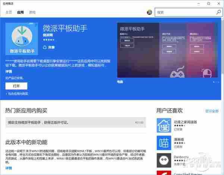Click the 搜索 search input field
The height and width of the screenshot is (175, 224).
pyautogui.click(x=184, y=12)
